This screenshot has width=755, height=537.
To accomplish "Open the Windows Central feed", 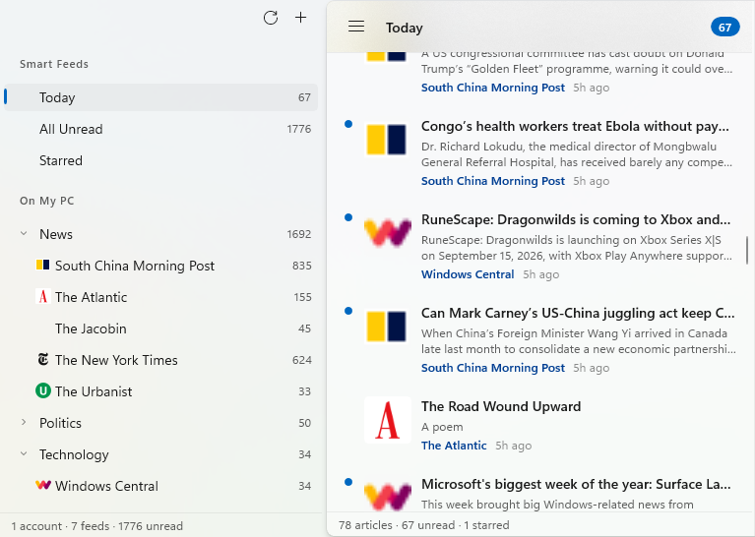I will pyautogui.click(x=160, y=486).
